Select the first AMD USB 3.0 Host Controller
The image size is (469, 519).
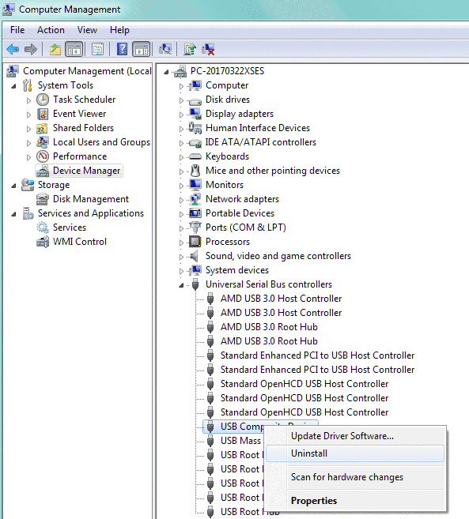click(x=281, y=299)
